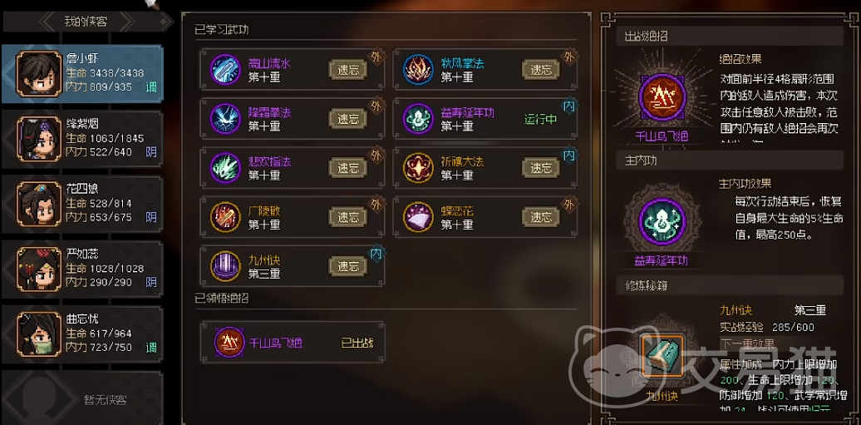Open the 九州诀 manual book icon

click(x=662, y=356)
